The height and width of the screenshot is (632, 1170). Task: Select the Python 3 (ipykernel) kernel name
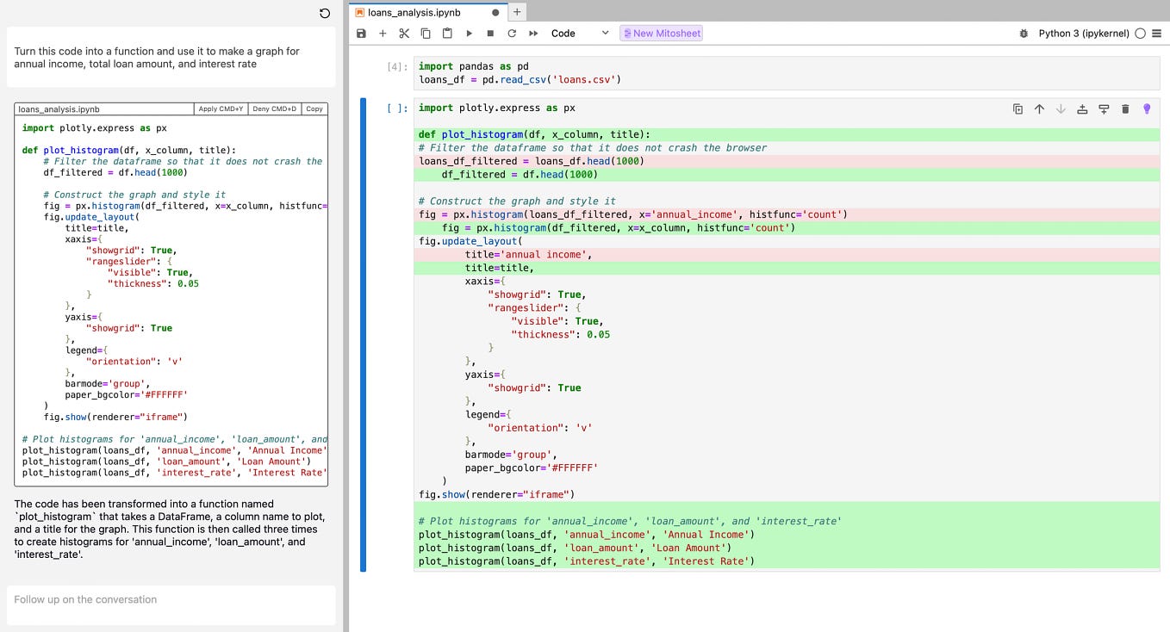(x=1084, y=34)
